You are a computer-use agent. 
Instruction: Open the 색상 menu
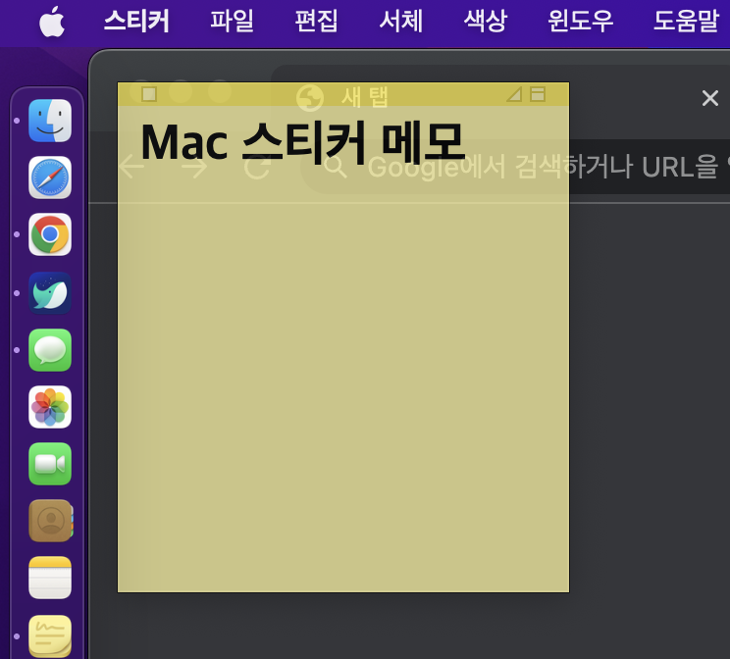pyautogui.click(x=485, y=22)
